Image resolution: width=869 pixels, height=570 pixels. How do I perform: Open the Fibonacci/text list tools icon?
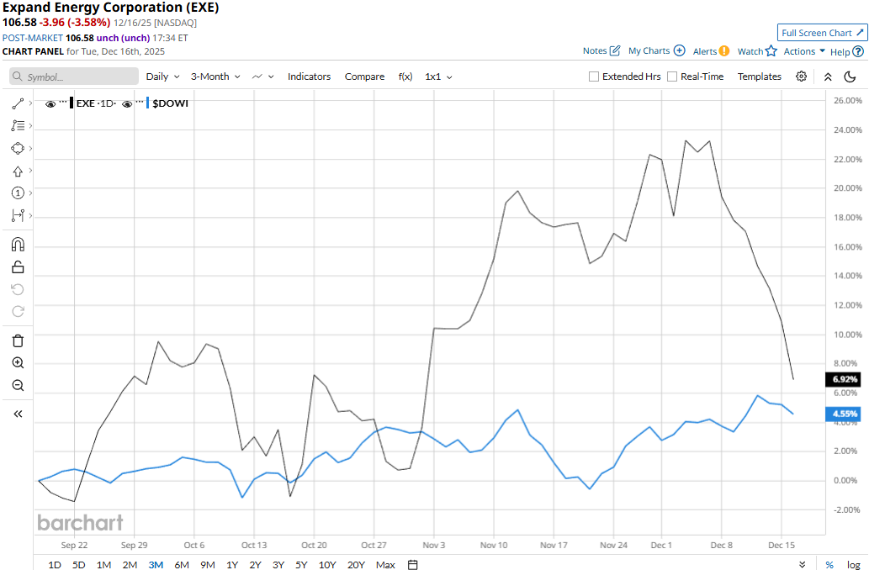tap(18, 126)
